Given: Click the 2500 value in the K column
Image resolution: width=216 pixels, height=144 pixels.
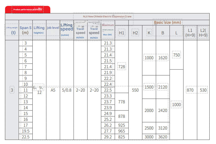Looking at the screenshot, I should click(149, 128).
